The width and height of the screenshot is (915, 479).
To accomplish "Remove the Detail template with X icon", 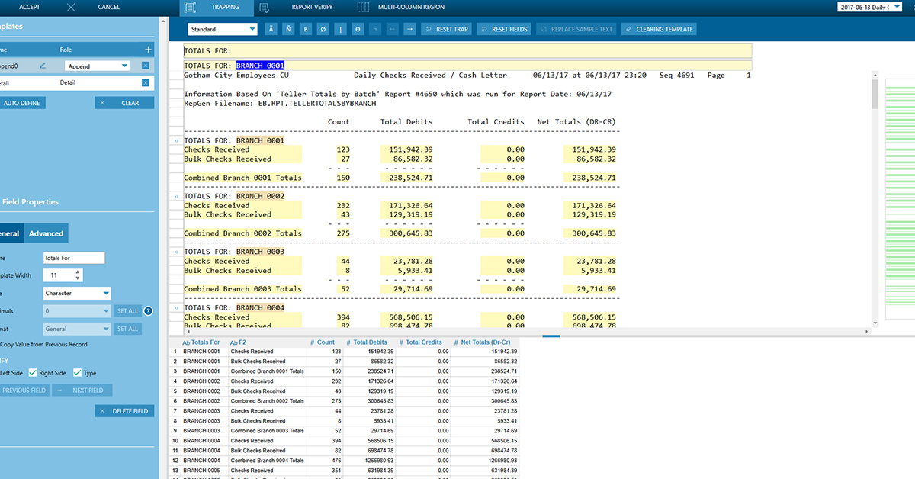I will click(146, 82).
